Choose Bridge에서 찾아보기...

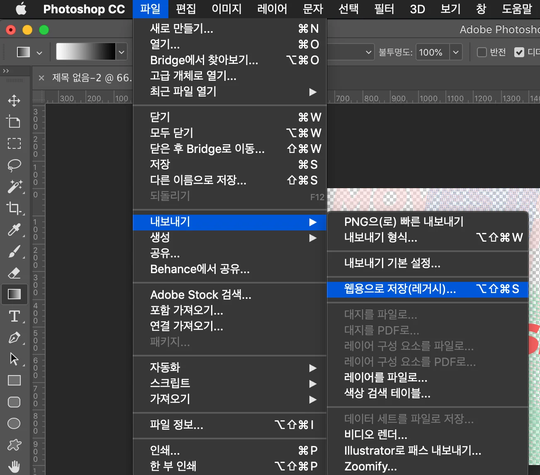coord(230,60)
